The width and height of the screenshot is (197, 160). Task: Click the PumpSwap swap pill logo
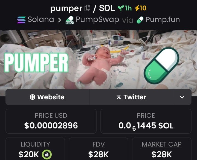coord(69,20)
